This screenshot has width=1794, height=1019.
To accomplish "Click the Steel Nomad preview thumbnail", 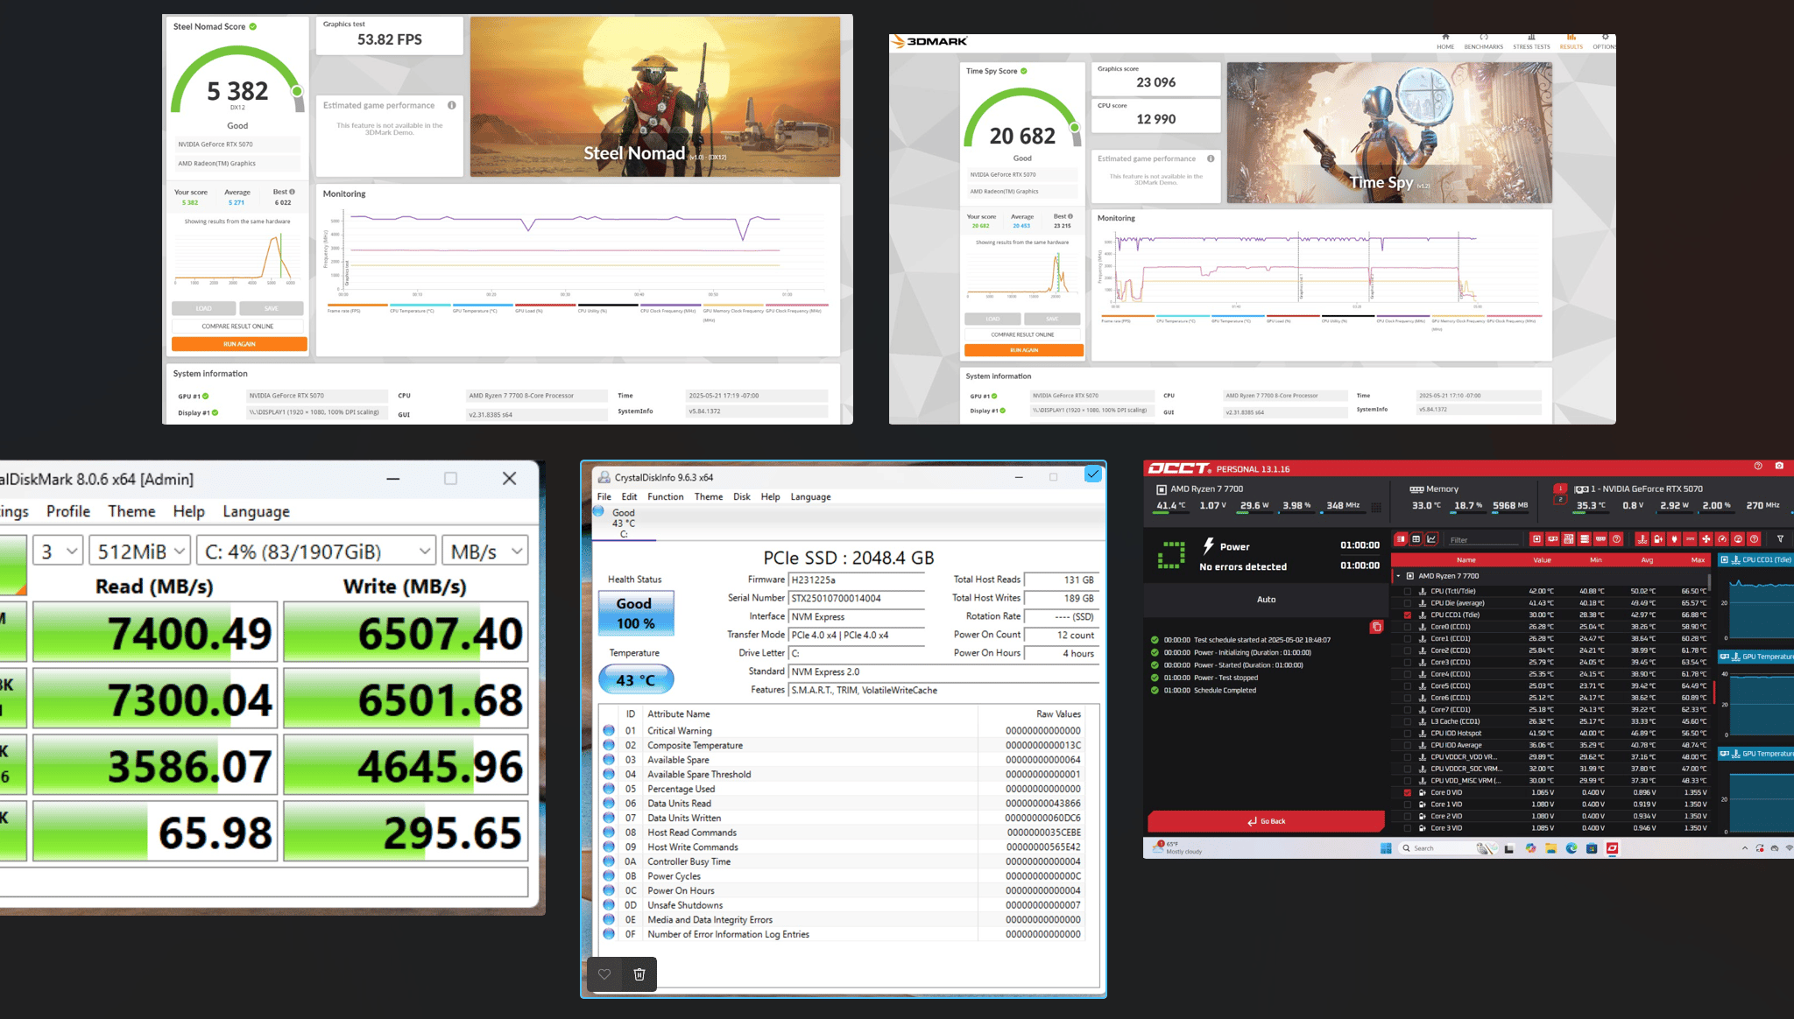I will pos(655,96).
